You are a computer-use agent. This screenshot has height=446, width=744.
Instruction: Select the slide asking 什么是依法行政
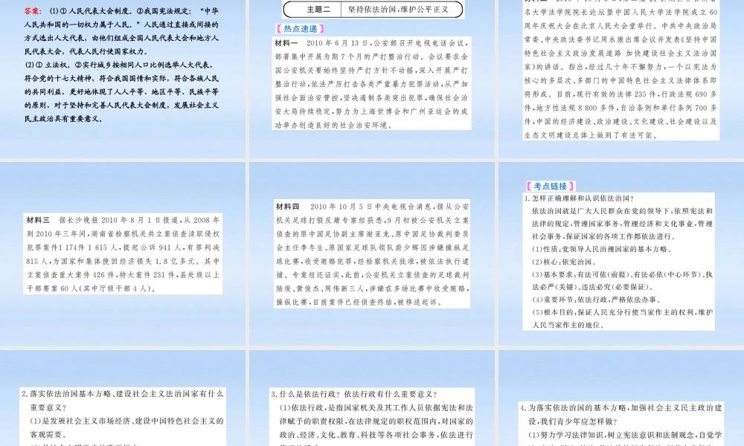[x=372, y=398]
